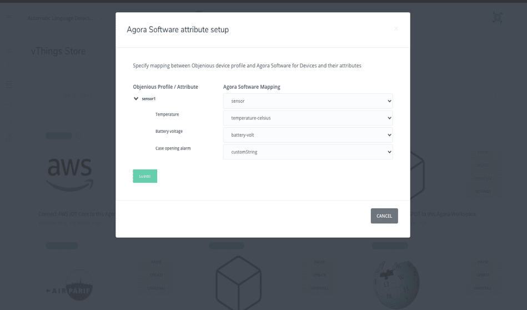
Task: Click PAUSE on the Airparif card
Action: click(156, 262)
